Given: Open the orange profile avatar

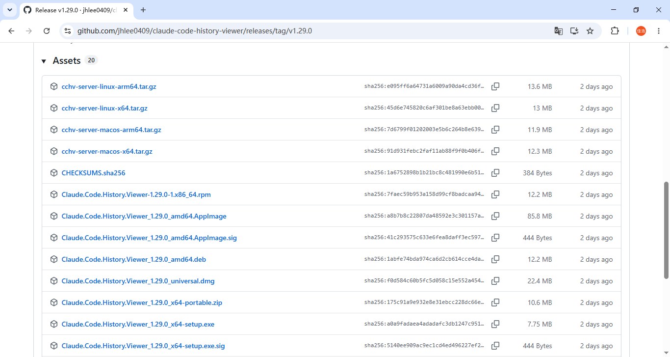Looking at the screenshot, I should pyautogui.click(x=641, y=31).
